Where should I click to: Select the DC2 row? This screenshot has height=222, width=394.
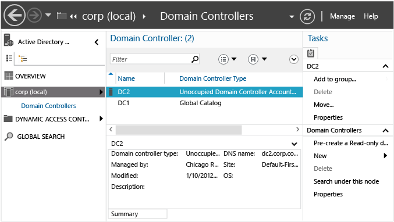(x=204, y=92)
